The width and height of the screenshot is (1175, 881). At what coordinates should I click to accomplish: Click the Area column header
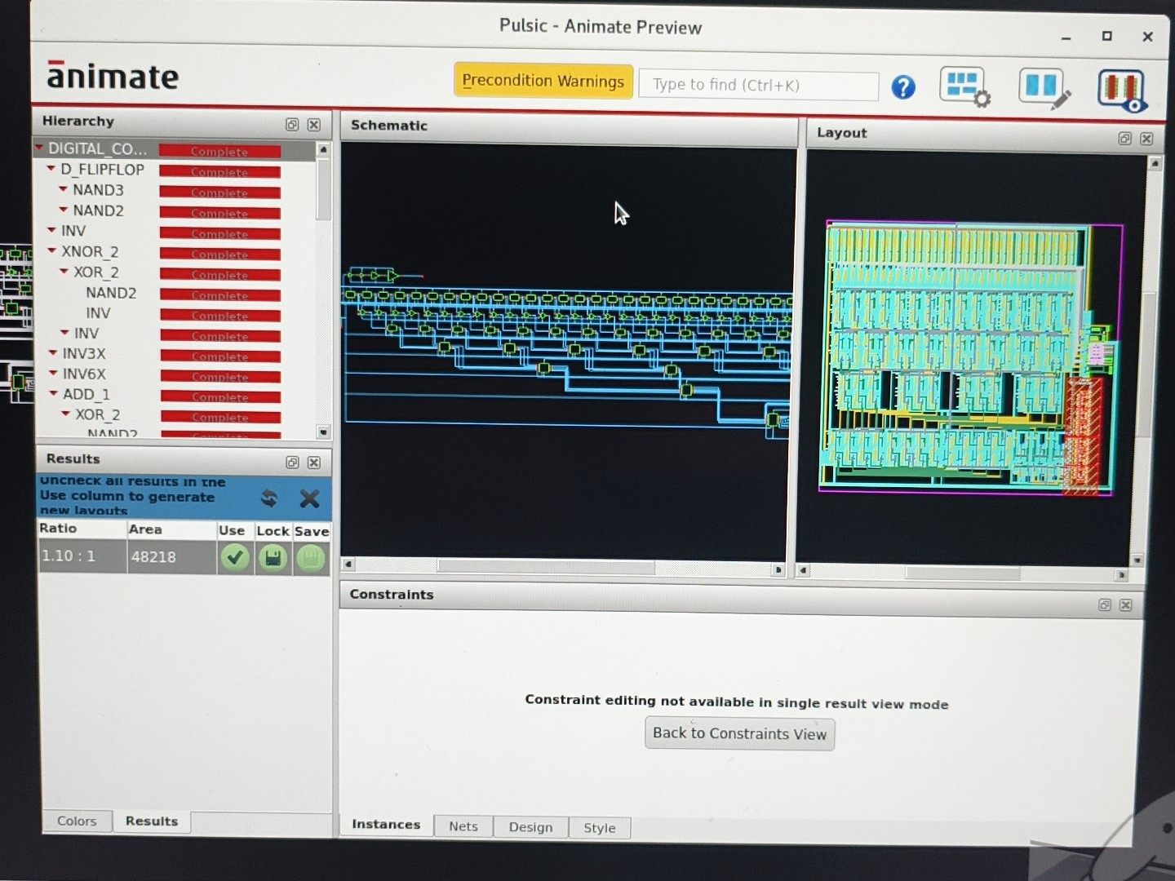coord(171,529)
